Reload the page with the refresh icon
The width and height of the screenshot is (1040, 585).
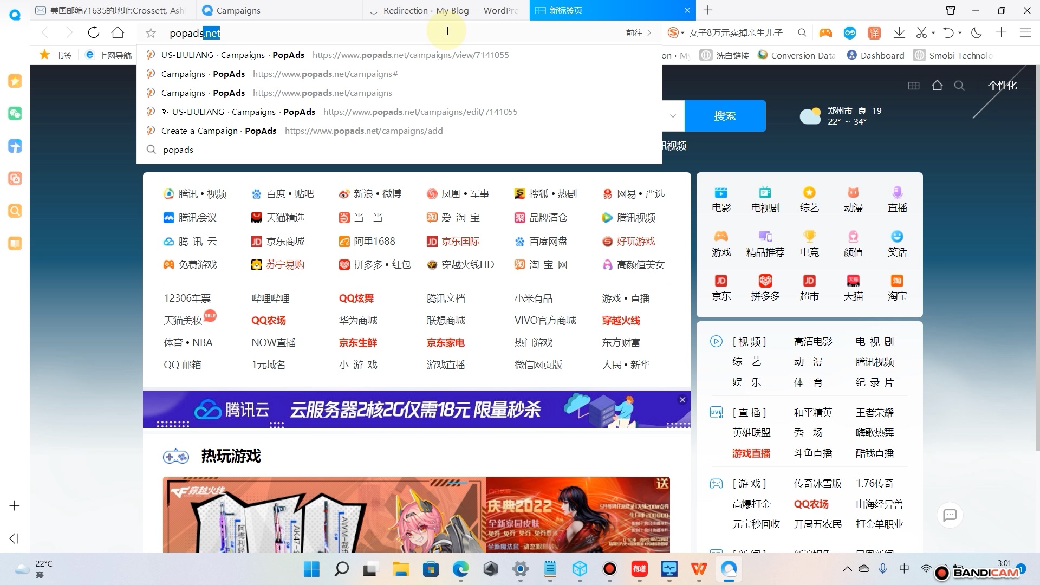[x=94, y=32]
